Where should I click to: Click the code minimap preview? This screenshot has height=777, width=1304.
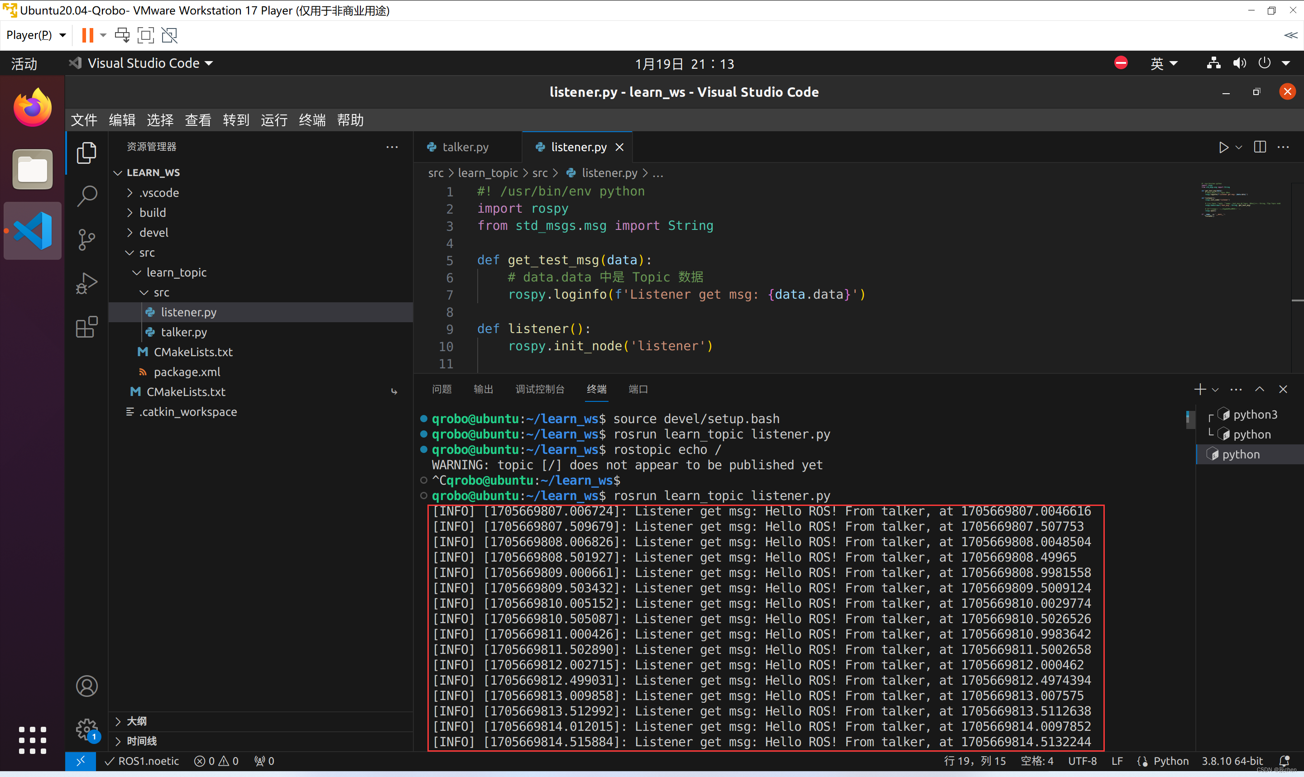[x=1241, y=199]
